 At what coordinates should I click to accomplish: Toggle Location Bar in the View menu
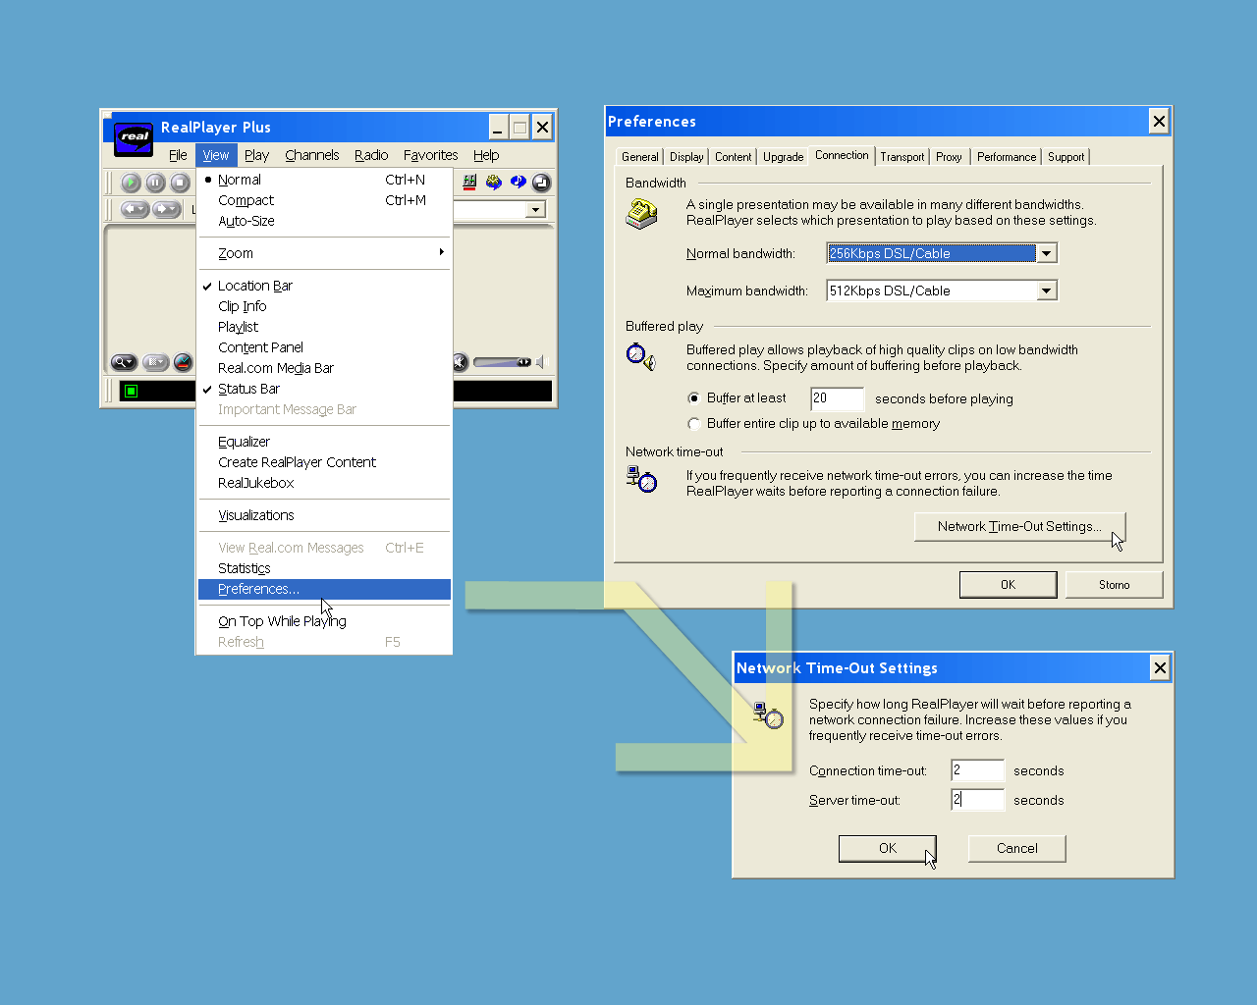255,286
